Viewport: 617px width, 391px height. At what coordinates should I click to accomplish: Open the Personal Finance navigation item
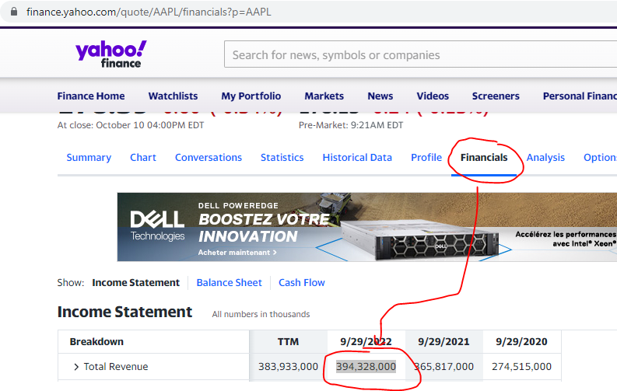[x=580, y=96]
